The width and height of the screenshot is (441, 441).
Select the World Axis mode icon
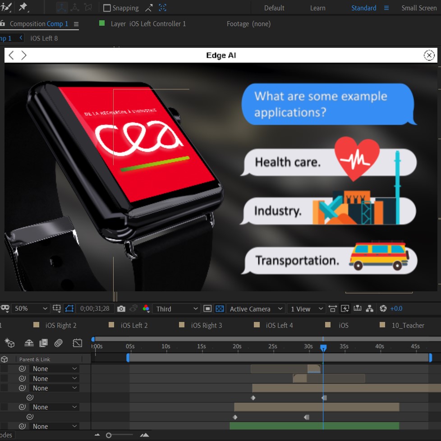pos(74,8)
